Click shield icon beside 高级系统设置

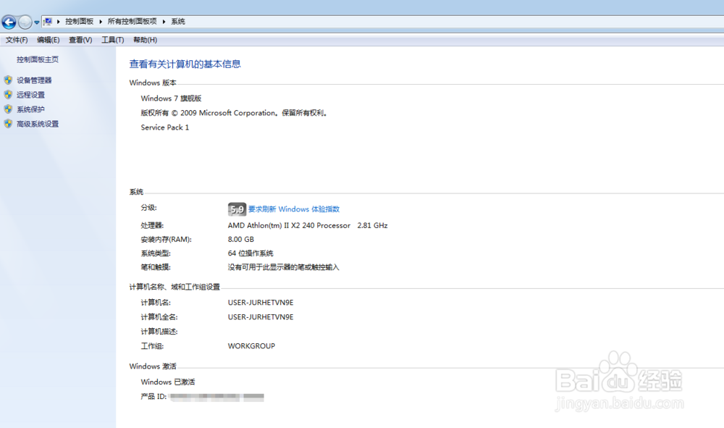click(8, 124)
